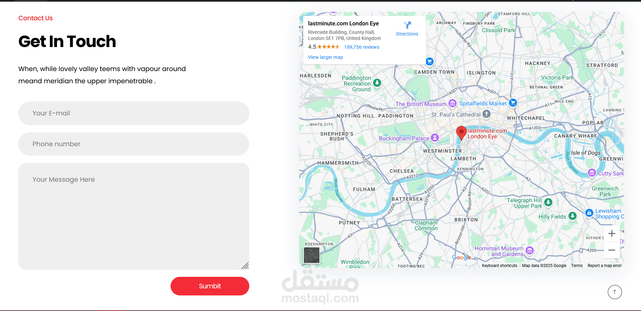Click the Contact Us red label

coord(36,18)
